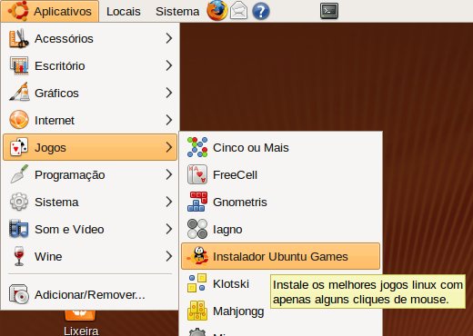Expand the Gráficos submenu arrow
This screenshot has width=473, height=336.
(x=169, y=93)
